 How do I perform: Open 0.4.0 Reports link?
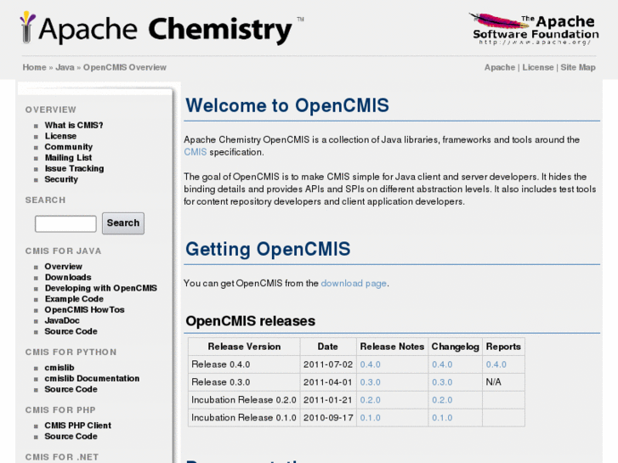(x=496, y=364)
